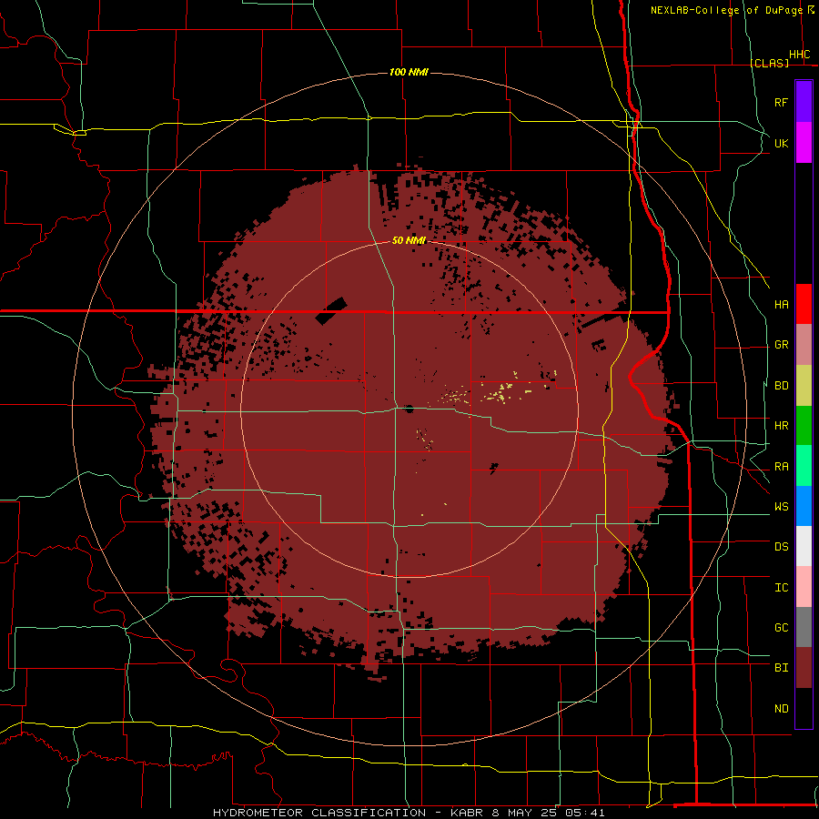Click the BD legend label
Viewport: 819px width, 819px height.
(781, 386)
